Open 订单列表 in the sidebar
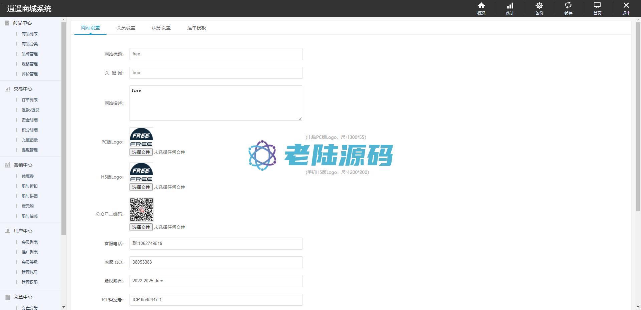 click(30, 100)
